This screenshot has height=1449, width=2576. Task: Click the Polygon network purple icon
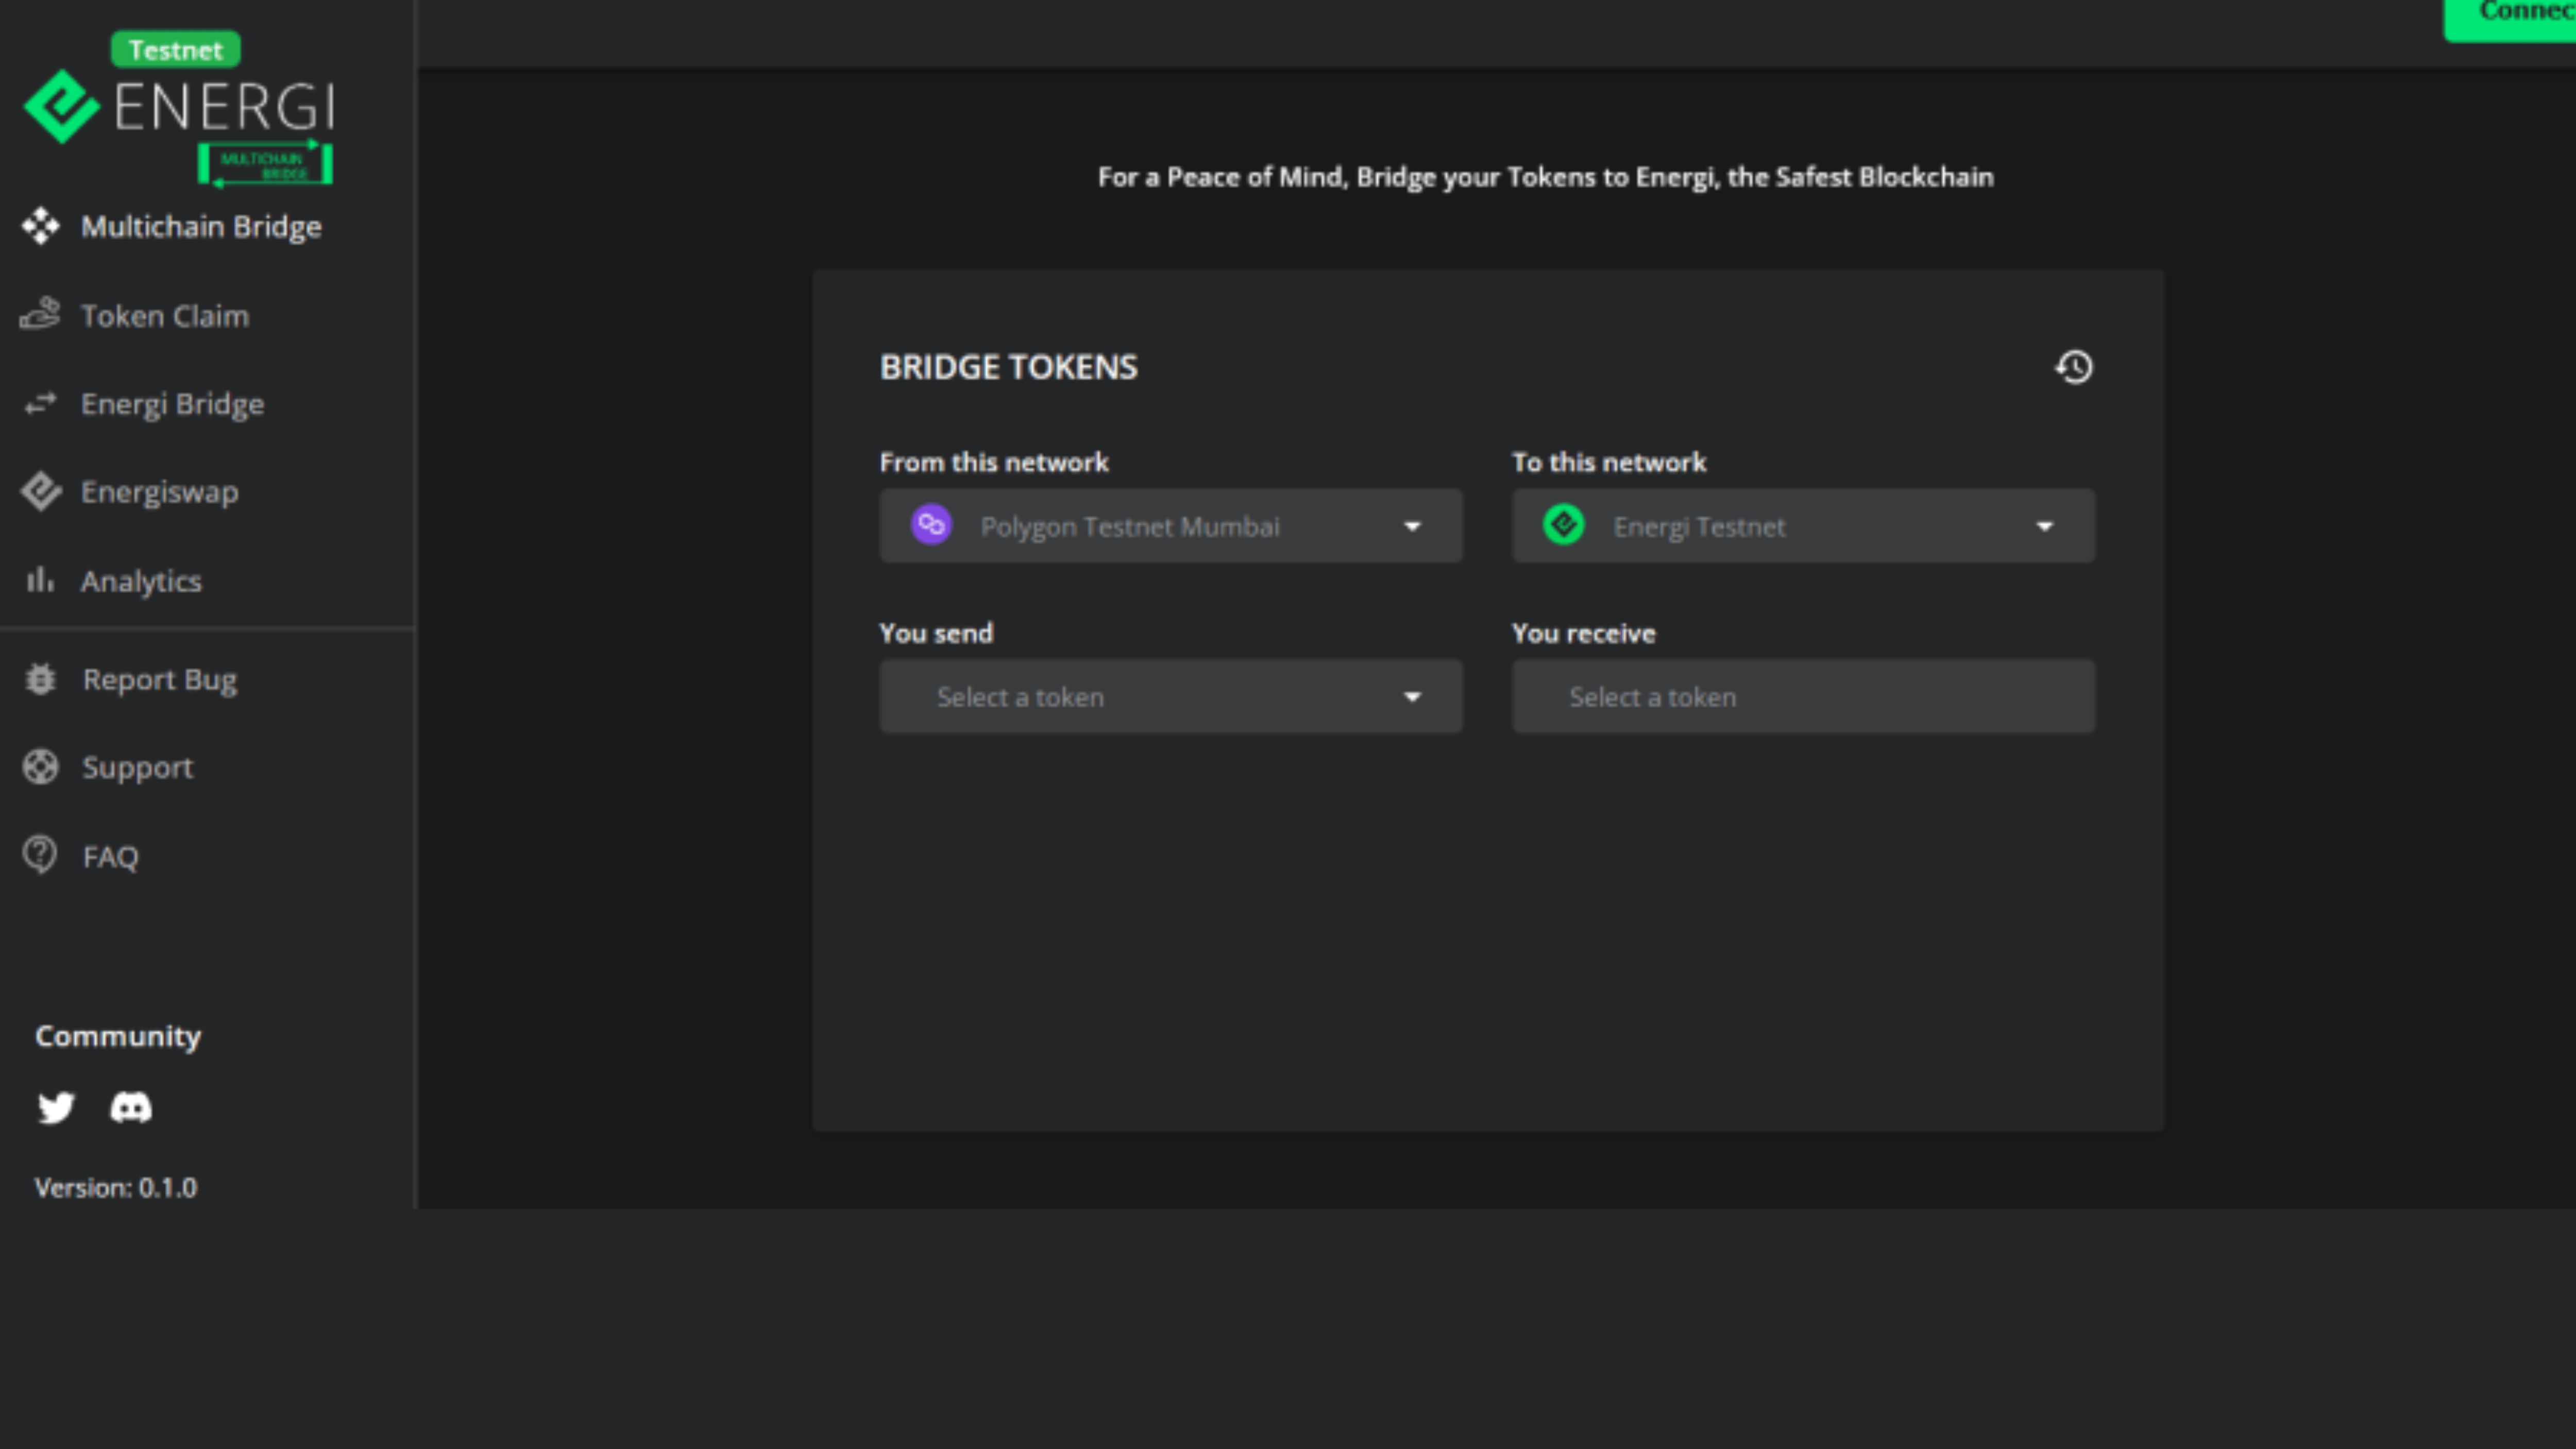pyautogui.click(x=931, y=525)
